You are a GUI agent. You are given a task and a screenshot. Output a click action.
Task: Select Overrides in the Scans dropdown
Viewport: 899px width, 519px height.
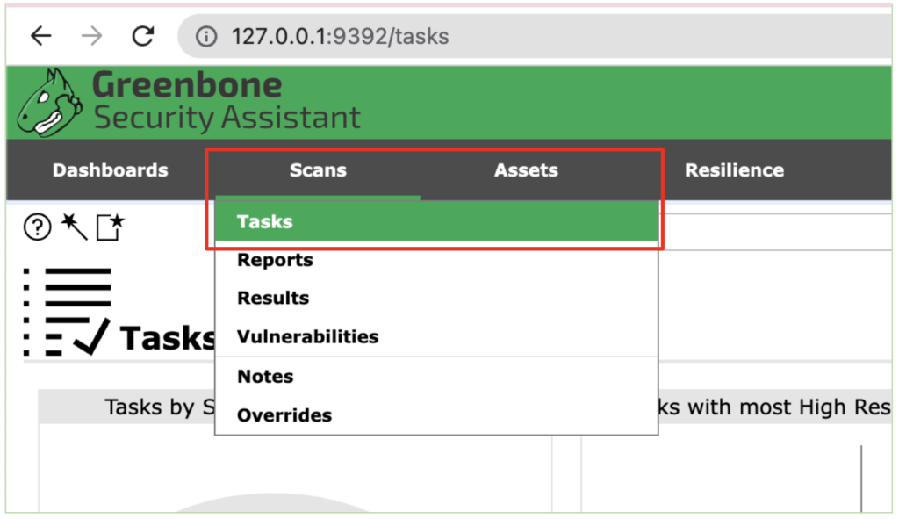(436, 415)
